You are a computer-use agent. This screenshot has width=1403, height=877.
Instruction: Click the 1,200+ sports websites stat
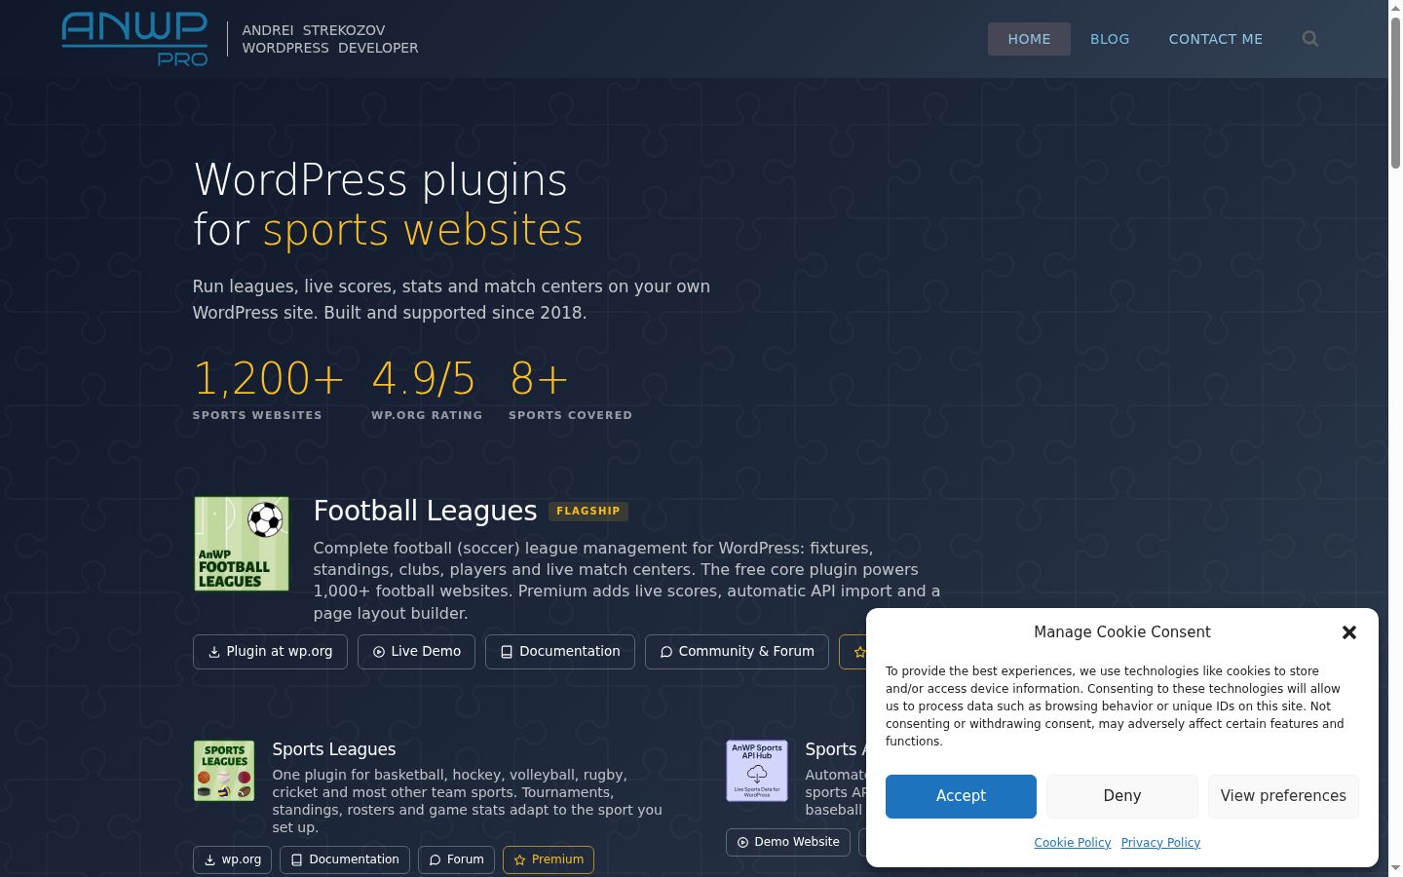(x=268, y=390)
